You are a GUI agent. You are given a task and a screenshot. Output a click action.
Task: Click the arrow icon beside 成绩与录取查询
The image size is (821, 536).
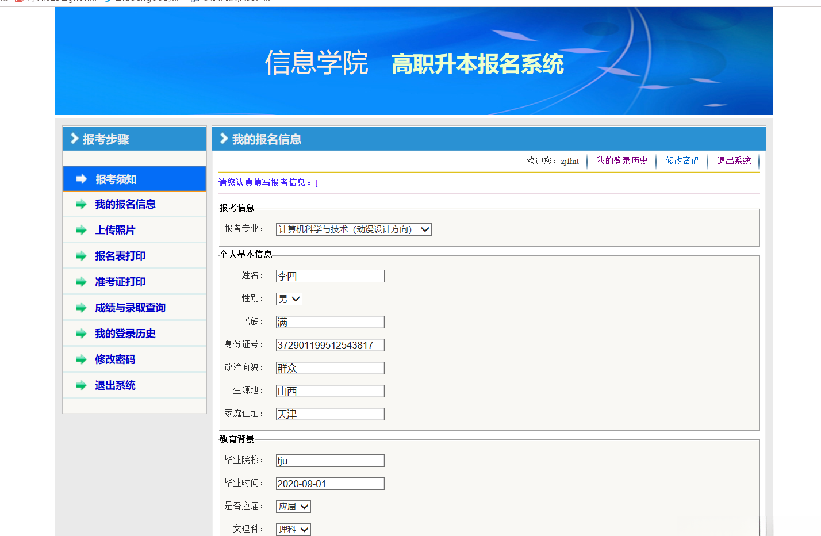tap(80, 307)
